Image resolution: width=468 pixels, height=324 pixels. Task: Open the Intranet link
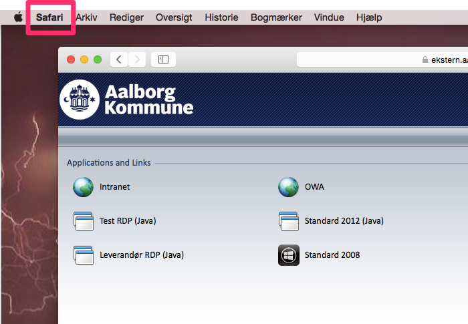tap(114, 187)
